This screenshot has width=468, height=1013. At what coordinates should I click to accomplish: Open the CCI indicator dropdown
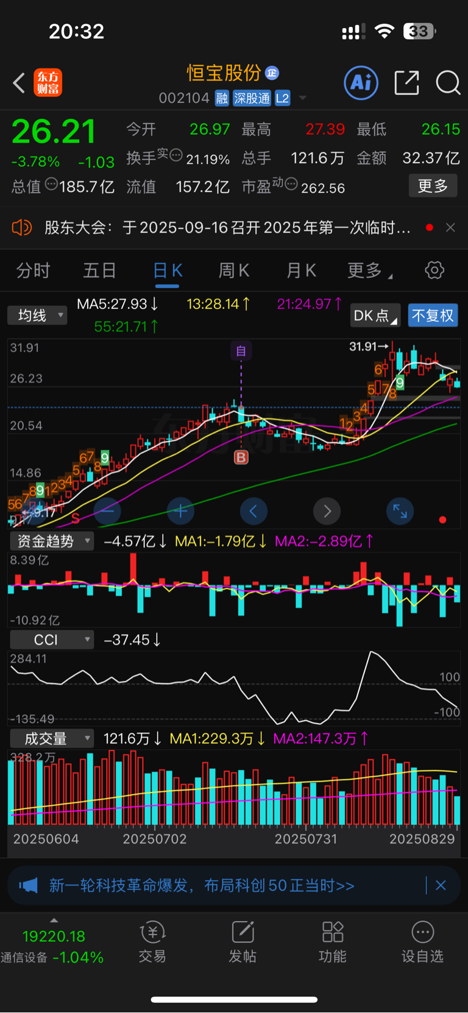point(51,640)
